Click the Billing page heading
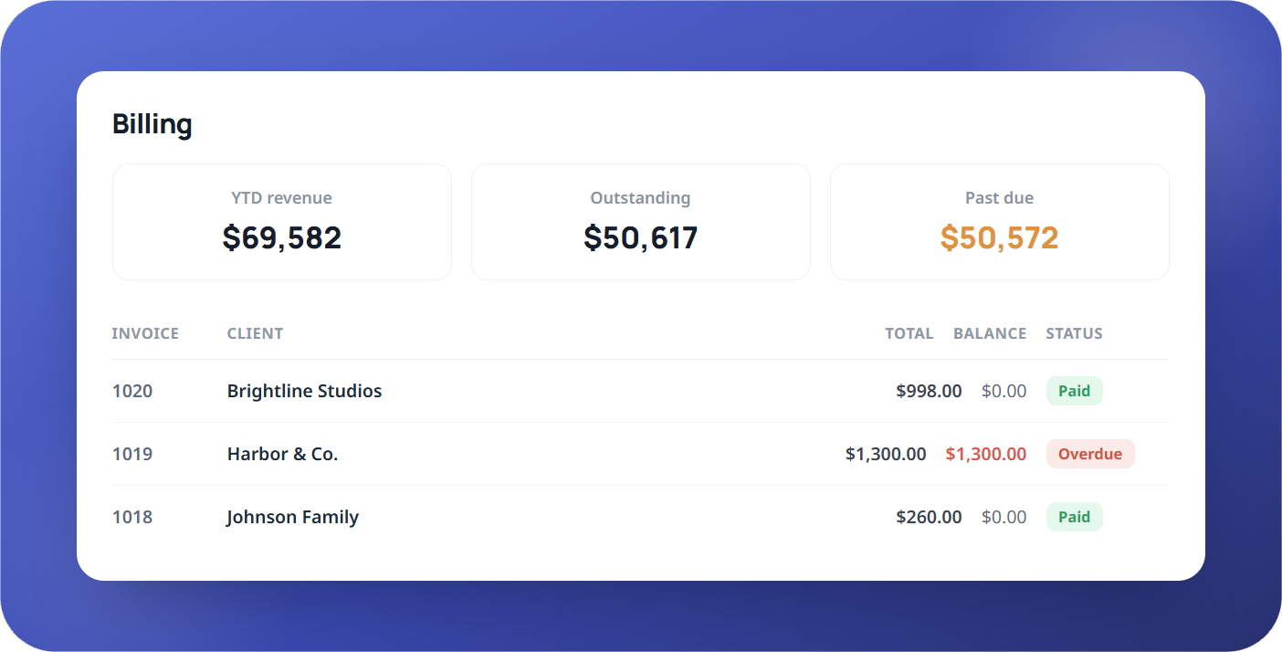The height and width of the screenshot is (652, 1282). click(152, 123)
